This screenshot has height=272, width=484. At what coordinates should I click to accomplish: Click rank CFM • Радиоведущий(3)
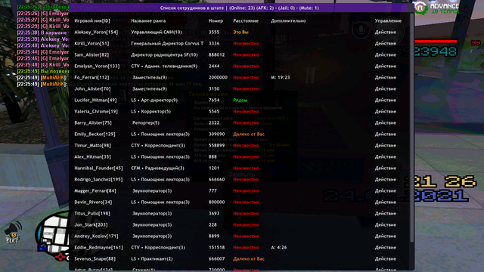click(157, 168)
